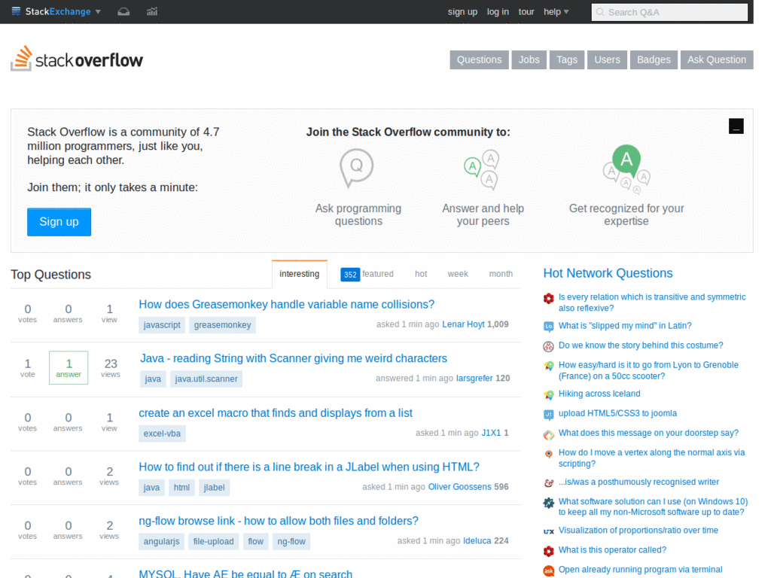Click site icon beside Hiking across Iceland
The image size is (771, 578).
coord(549,394)
